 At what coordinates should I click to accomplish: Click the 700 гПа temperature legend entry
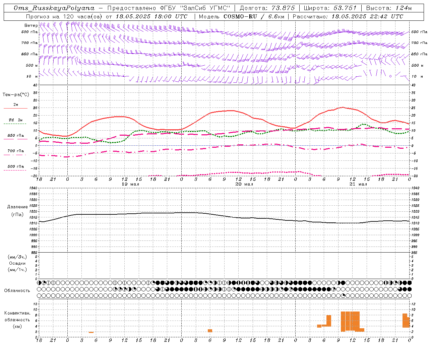click(x=15, y=152)
